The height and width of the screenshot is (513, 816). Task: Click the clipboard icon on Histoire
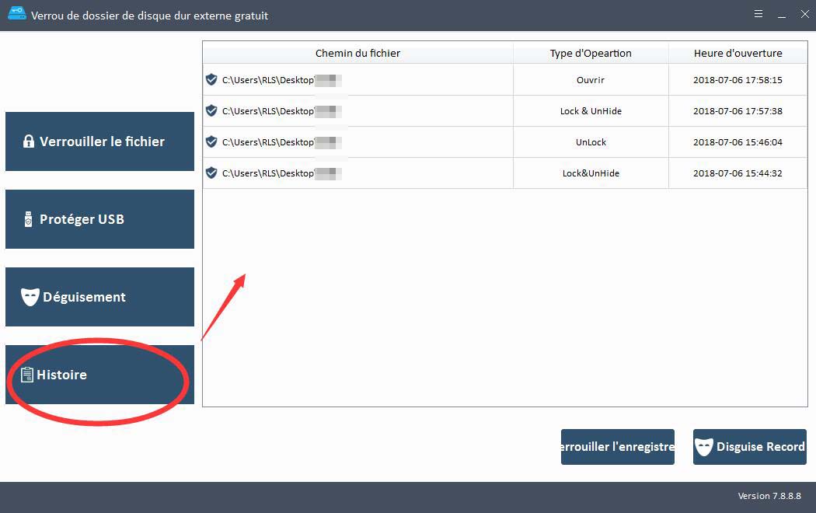click(26, 375)
